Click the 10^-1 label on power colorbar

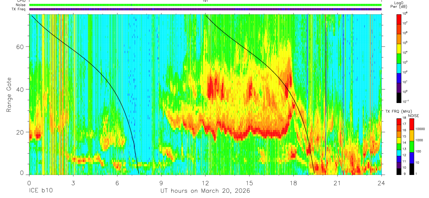(406, 101)
